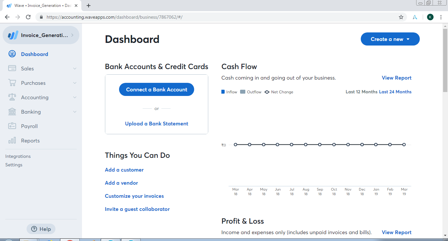Switch cash flow to Last 24 Months

[x=395, y=92]
